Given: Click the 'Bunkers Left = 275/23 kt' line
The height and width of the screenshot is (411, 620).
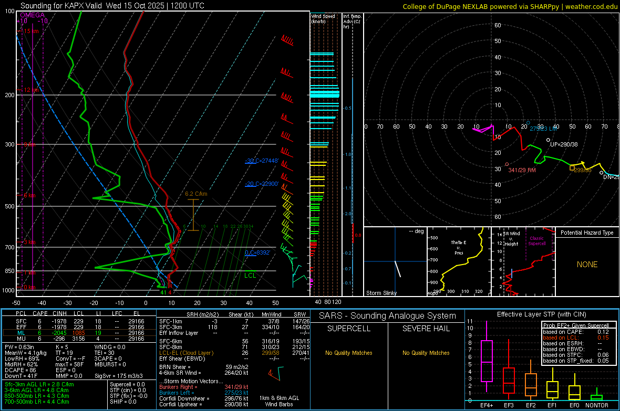Looking at the screenshot, I should [x=204, y=393].
